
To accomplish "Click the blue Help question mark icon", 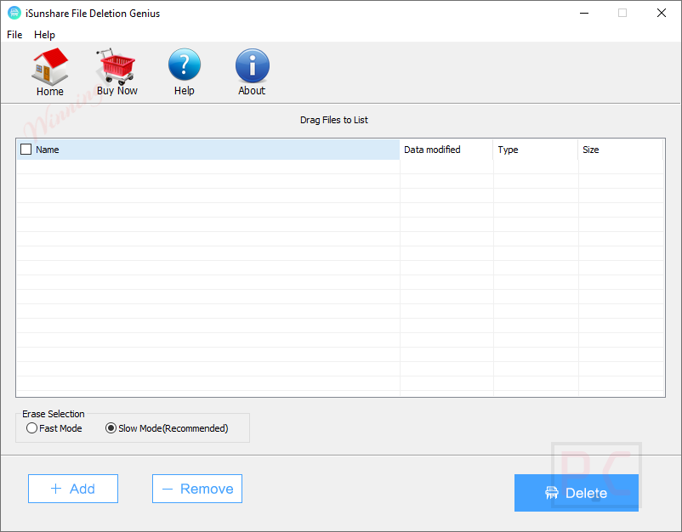I will coord(185,65).
